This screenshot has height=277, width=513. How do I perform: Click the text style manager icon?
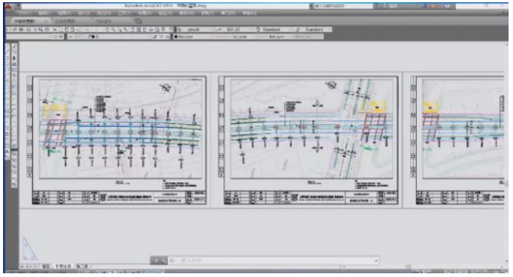(179, 29)
